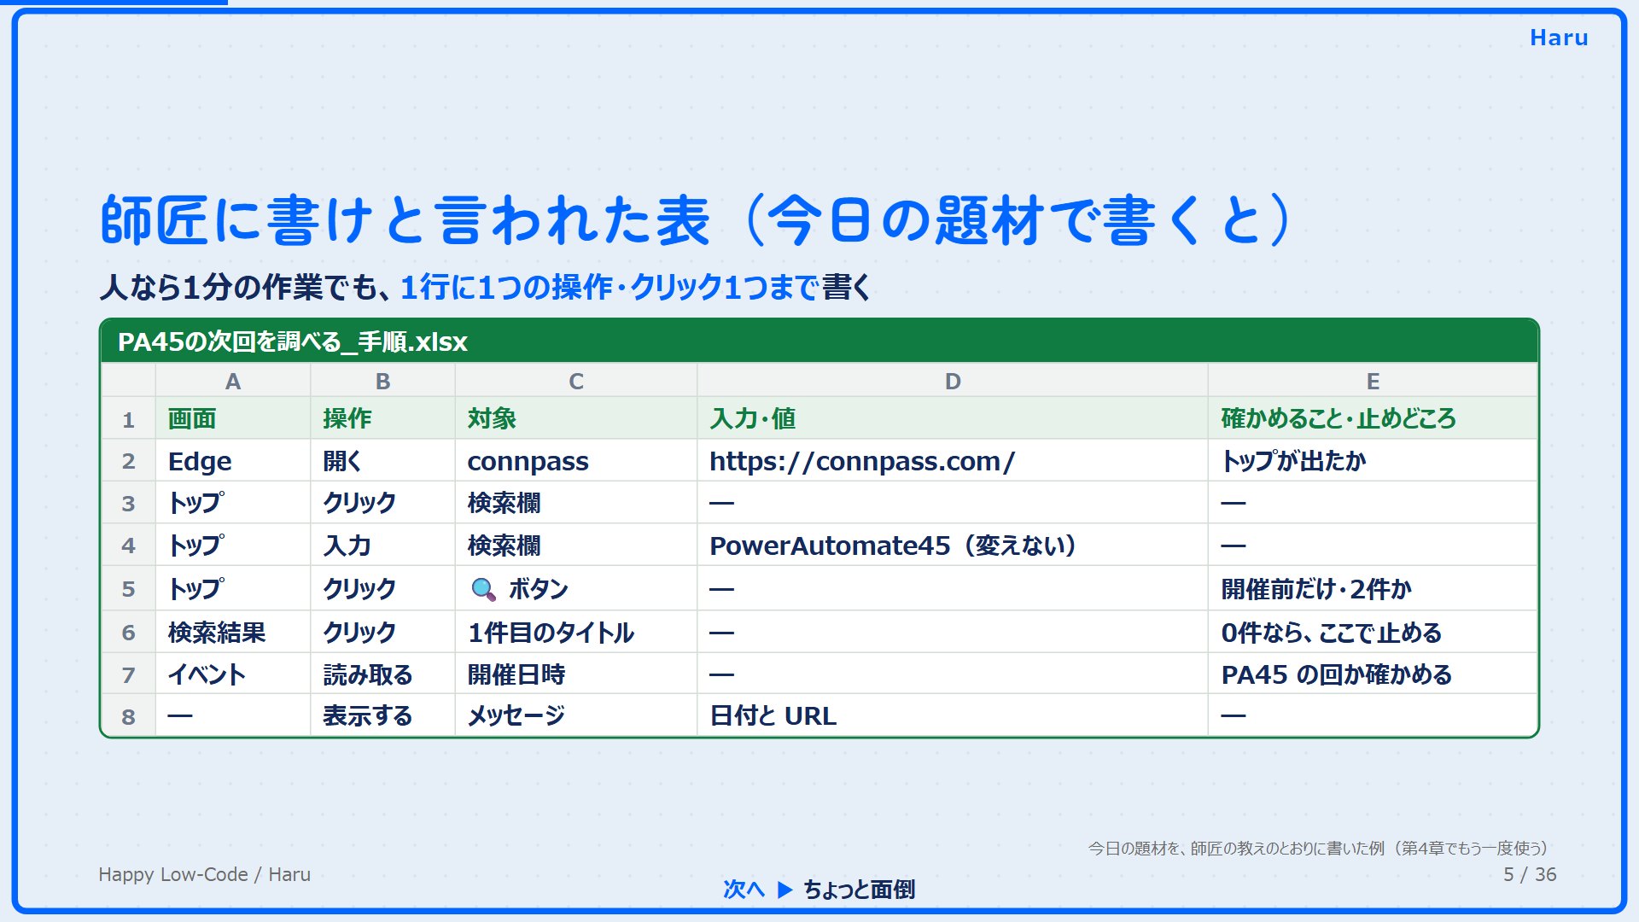Click the connpass cell in column C
1639x922 pixels.
[x=575, y=461]
